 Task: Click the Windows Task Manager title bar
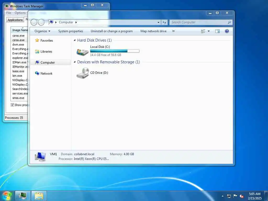click(x=43, y=6)
